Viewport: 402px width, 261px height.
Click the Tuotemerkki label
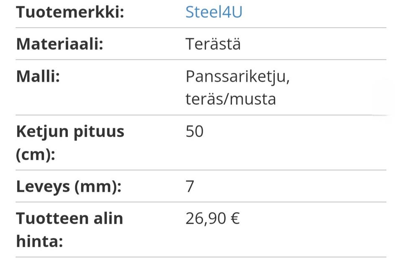point(70,12)
